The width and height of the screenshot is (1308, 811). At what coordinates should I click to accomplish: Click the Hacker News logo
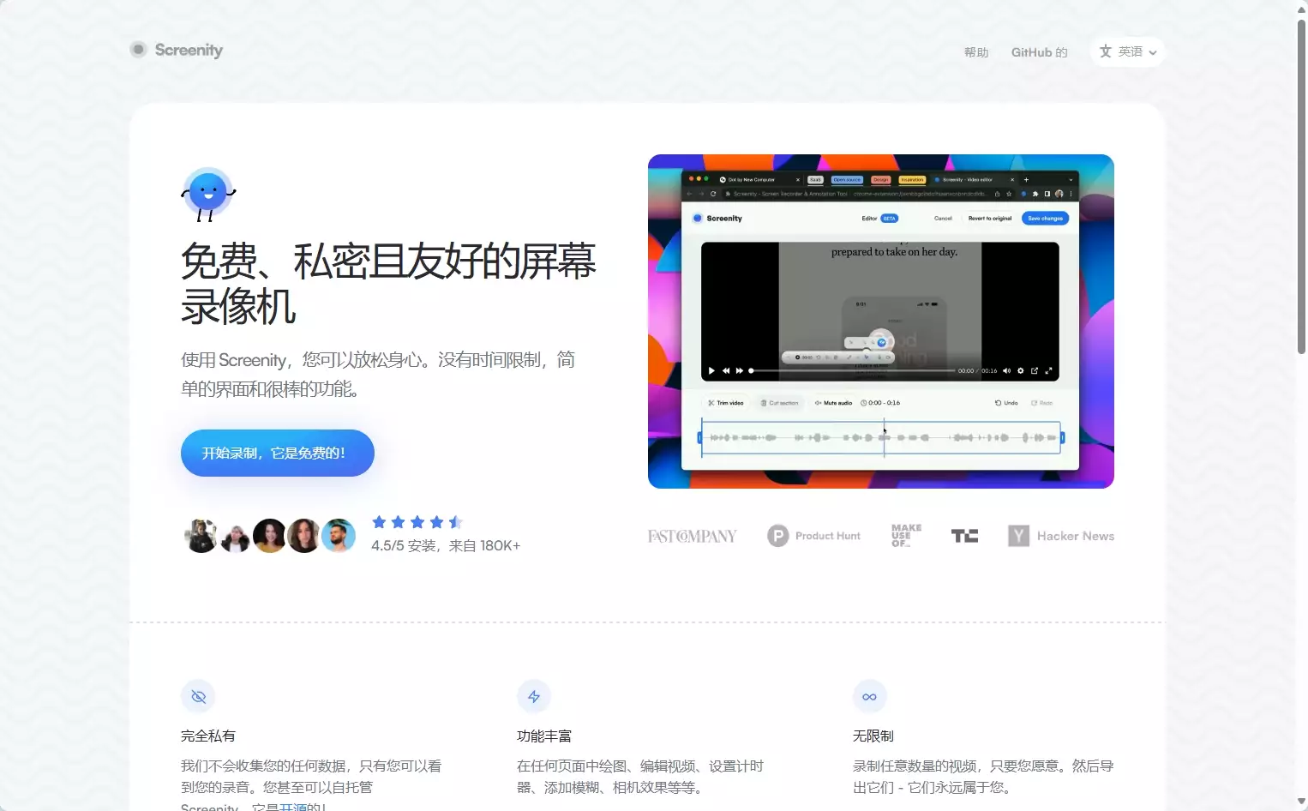1061,536
